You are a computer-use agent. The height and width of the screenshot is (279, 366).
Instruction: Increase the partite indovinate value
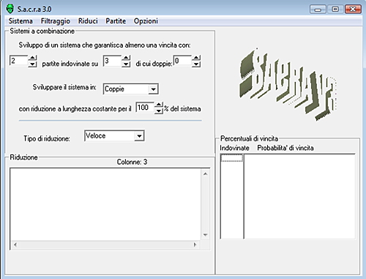click(32, 58)
